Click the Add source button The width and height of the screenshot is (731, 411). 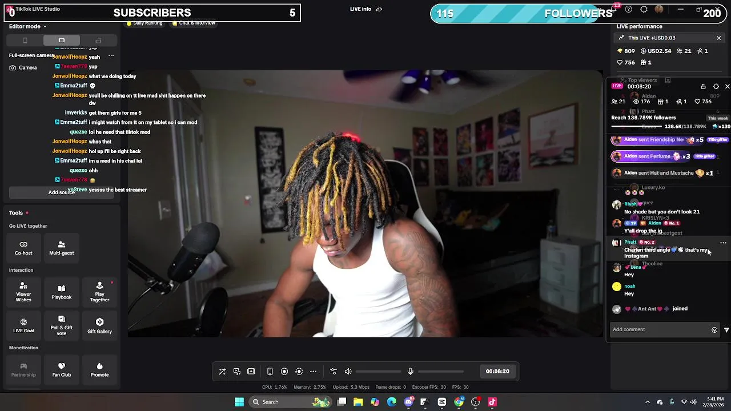[x=62, y=192]
